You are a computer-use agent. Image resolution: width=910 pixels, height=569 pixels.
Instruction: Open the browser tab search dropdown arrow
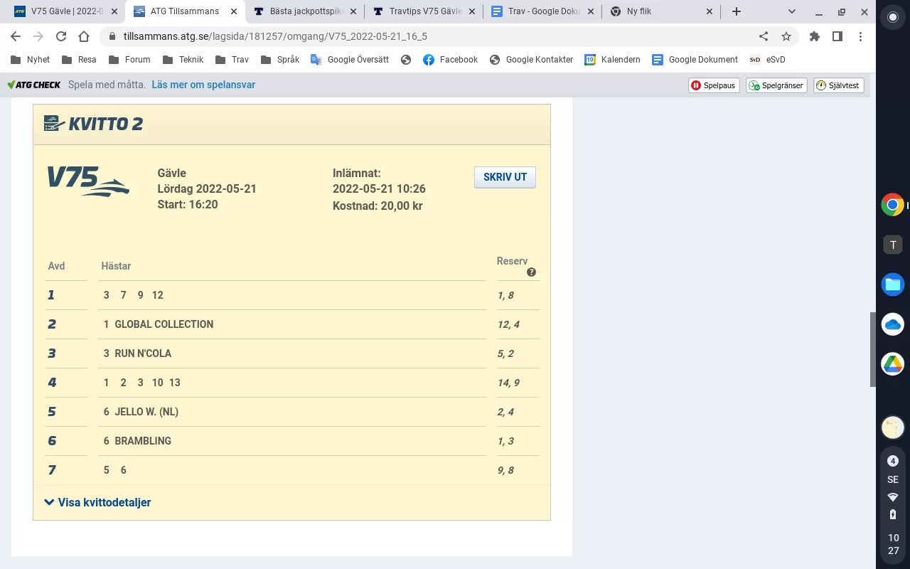791,11
